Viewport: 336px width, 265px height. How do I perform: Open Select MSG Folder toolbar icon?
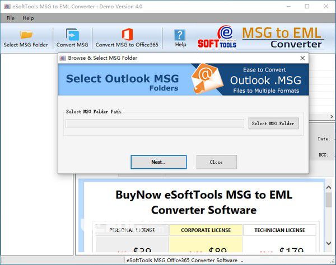(26, 35)
